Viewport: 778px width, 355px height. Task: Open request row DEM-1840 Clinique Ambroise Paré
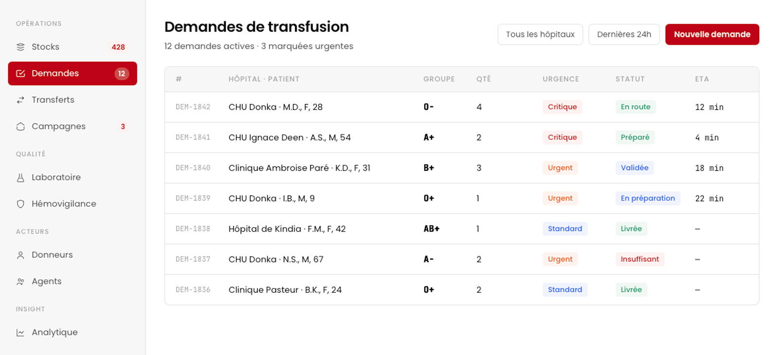coord(461,168)
